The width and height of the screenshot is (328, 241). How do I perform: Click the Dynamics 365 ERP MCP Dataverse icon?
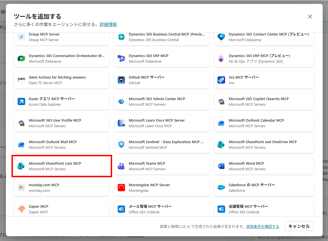121,59
